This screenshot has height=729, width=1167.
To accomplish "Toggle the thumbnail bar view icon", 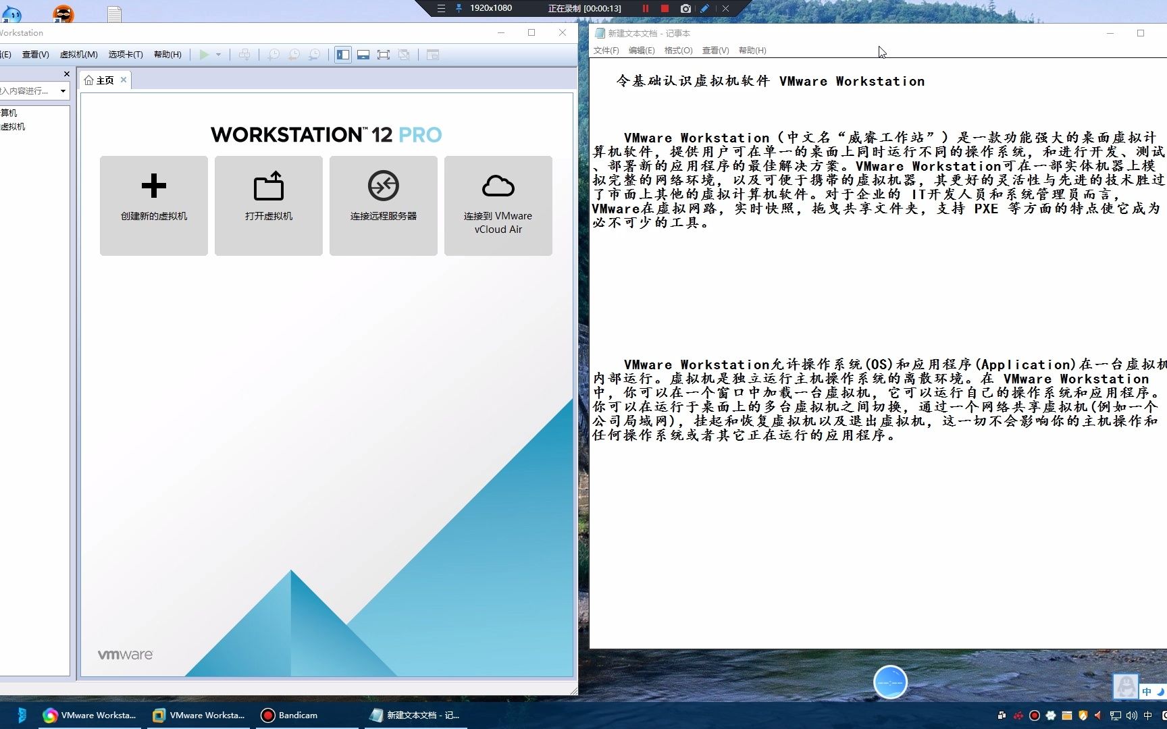I will [363, 55].
